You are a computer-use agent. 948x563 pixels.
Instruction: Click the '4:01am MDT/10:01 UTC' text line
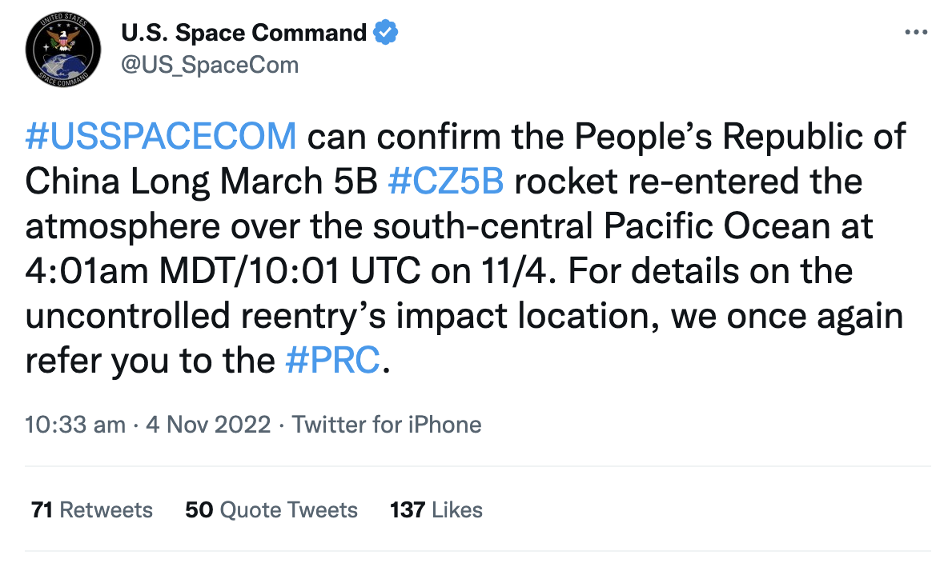pyautogui.click(x=223, y=270)
